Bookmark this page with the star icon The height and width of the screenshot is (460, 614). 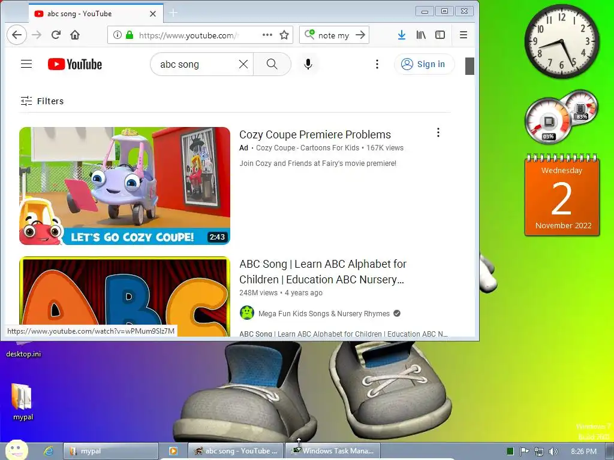pos(284,35)
